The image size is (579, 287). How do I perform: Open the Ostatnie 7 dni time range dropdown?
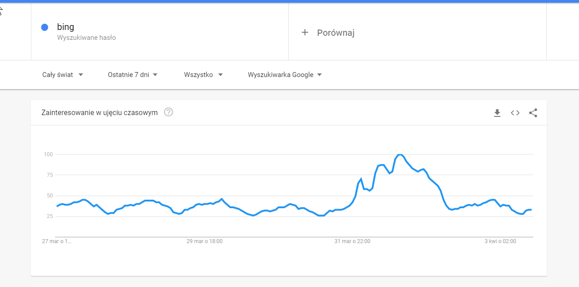[x=133, y=75]
